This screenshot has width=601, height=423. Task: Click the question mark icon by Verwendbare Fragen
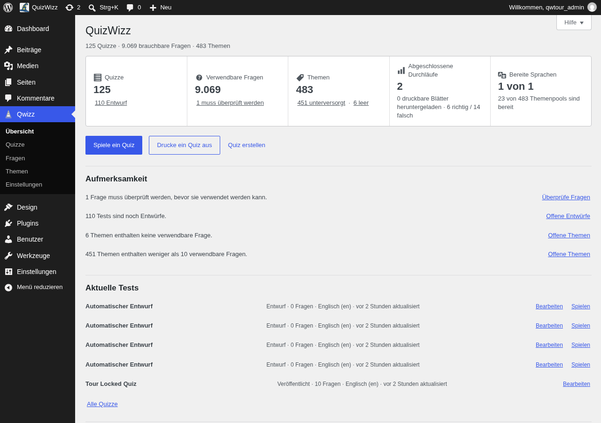tap(199, 78)
